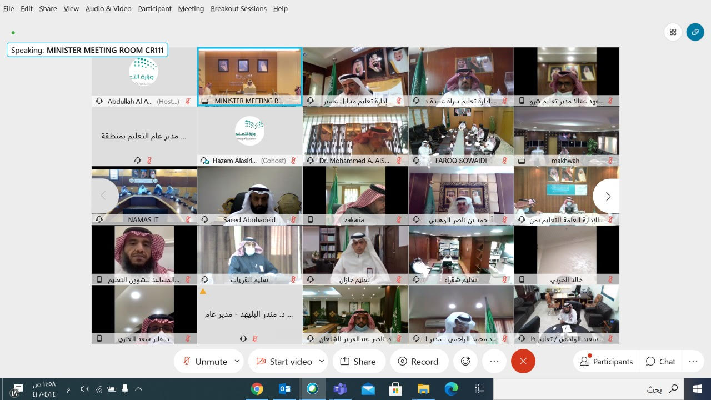Go to next page of participant videos
Viewport: 711px width, 400px height.
click(608, 196)
